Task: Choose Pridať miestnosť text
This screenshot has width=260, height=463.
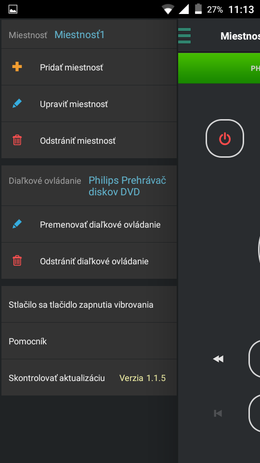Action: click(x=72, y=68)
